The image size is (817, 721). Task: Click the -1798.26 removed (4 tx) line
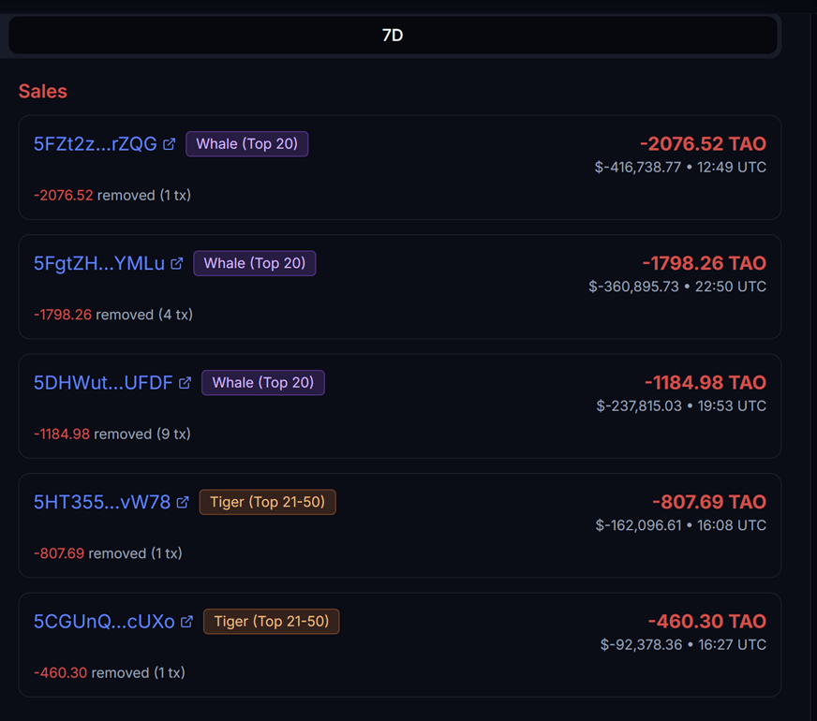tap(113, 315)
